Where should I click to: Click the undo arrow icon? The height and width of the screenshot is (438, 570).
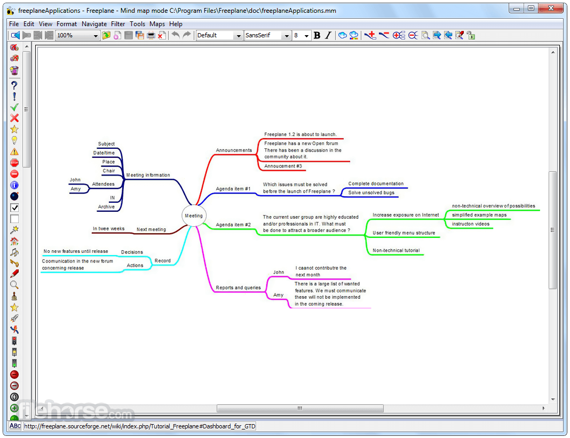176,35
